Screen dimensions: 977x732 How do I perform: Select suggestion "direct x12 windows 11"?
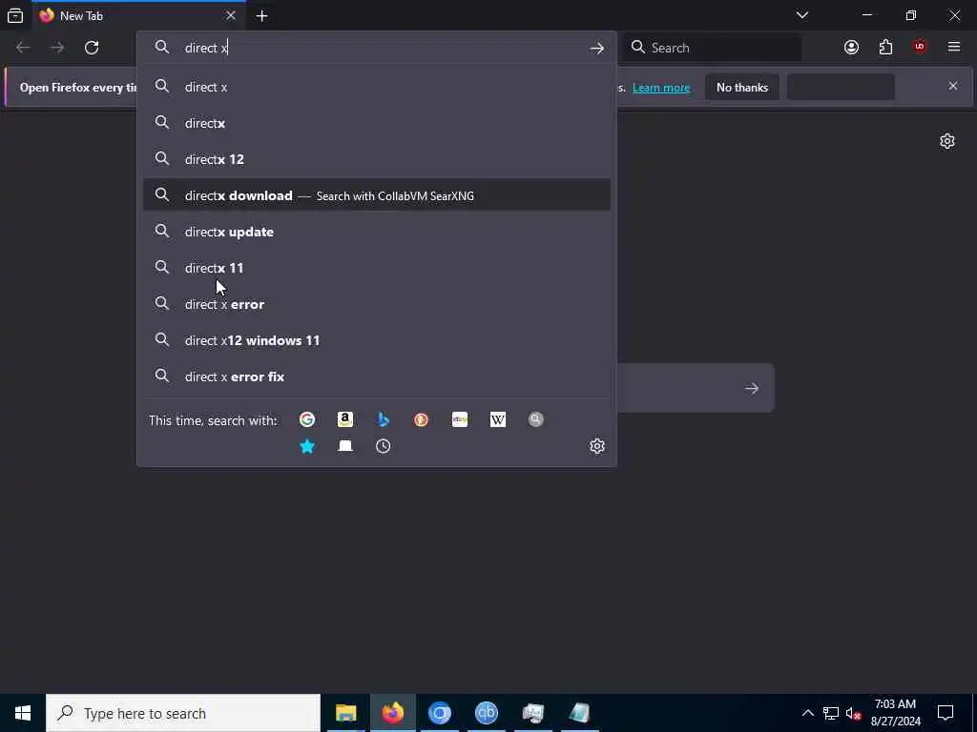[x=376, y=340]
